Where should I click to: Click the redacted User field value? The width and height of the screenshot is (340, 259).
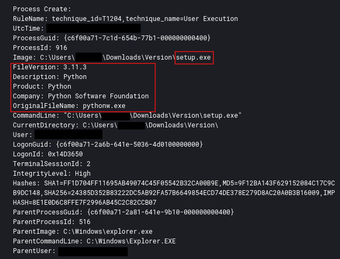point(68,135)
